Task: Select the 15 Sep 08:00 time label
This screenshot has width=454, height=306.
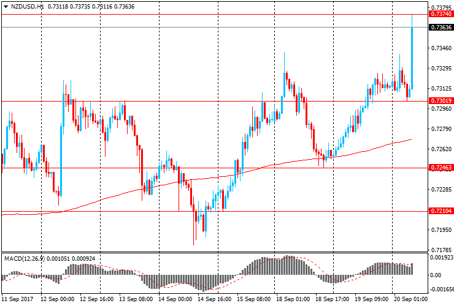Action: [x=253, y=299]
